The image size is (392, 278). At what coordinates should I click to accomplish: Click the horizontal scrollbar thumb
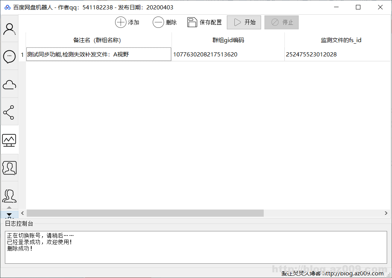(145, 213)
